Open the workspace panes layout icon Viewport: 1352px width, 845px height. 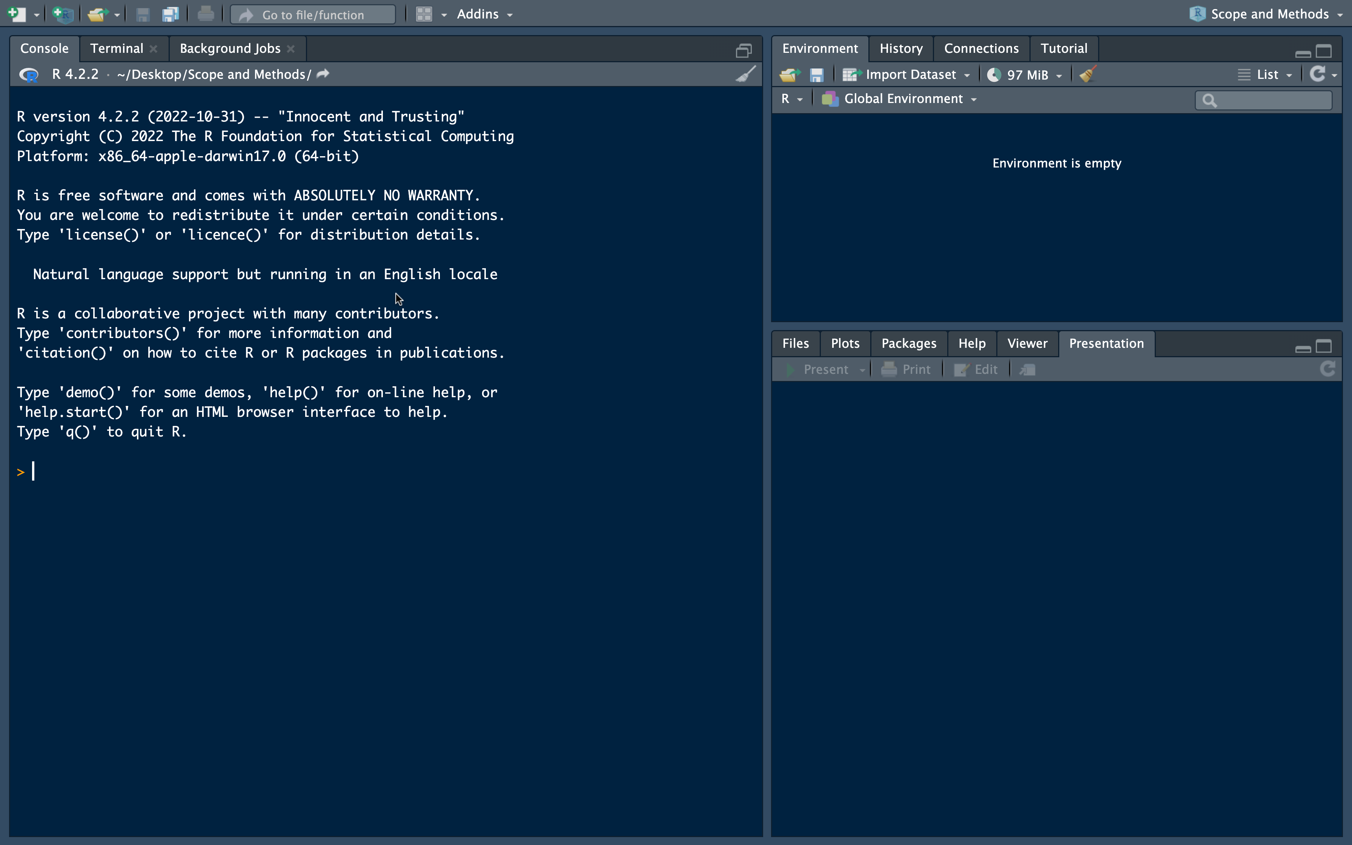(x=424, y=14)
